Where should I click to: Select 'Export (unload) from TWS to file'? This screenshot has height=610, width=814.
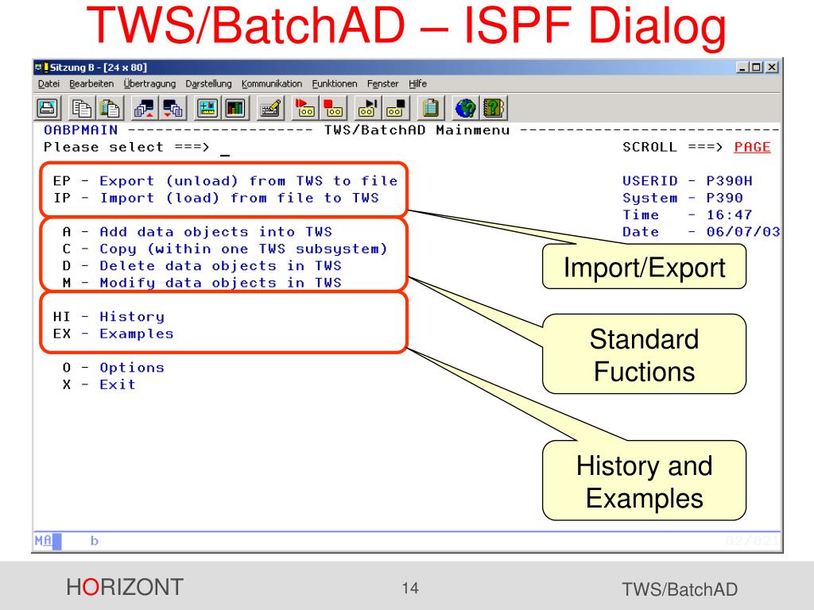tap(249, 181)
